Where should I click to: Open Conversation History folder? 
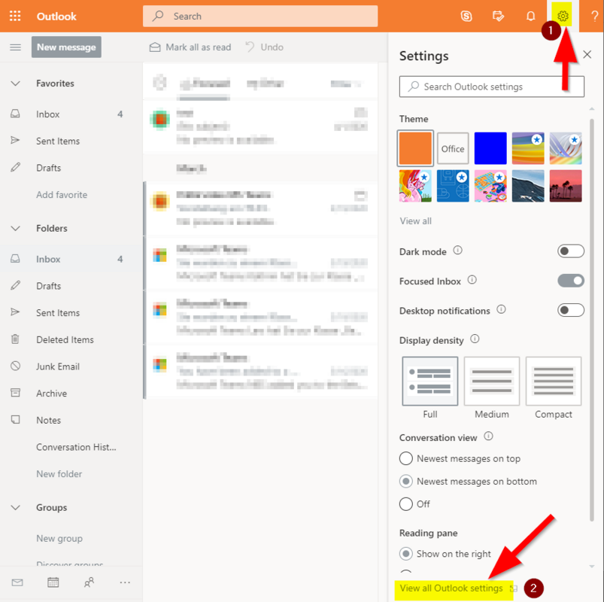coord(71,447)
